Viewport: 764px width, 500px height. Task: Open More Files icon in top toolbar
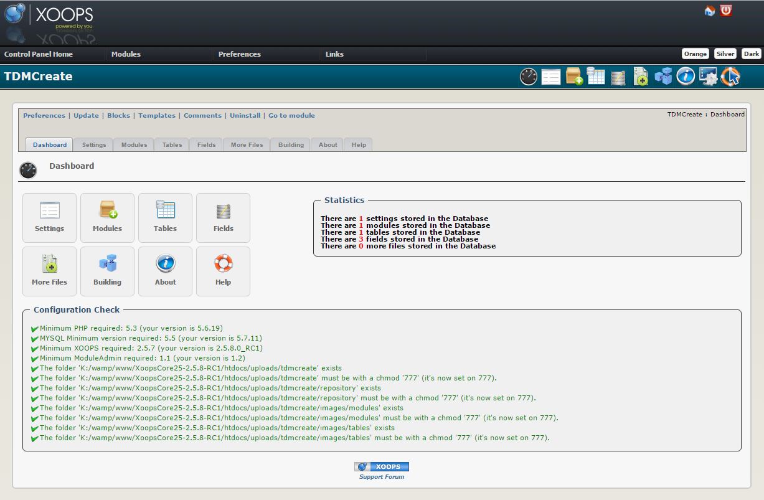click(x=641, y=77)
